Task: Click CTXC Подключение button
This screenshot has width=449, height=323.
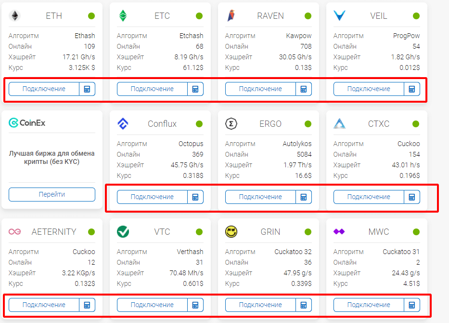Action: (x=369, y=197)
